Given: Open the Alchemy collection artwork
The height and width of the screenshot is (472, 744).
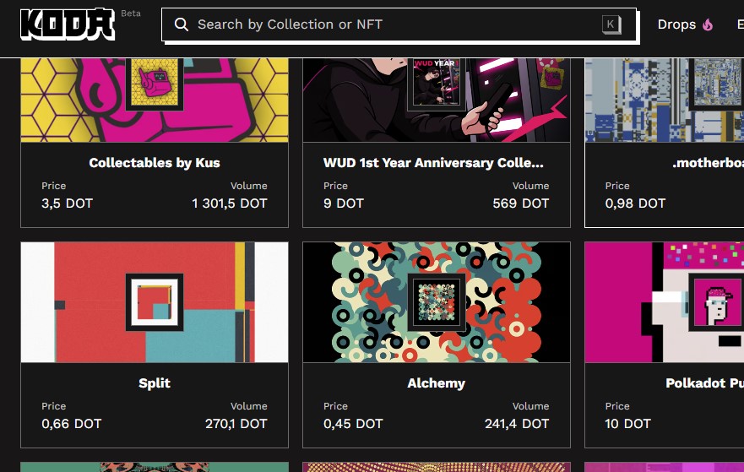Looking at the screenshot, I should [437, 302].
